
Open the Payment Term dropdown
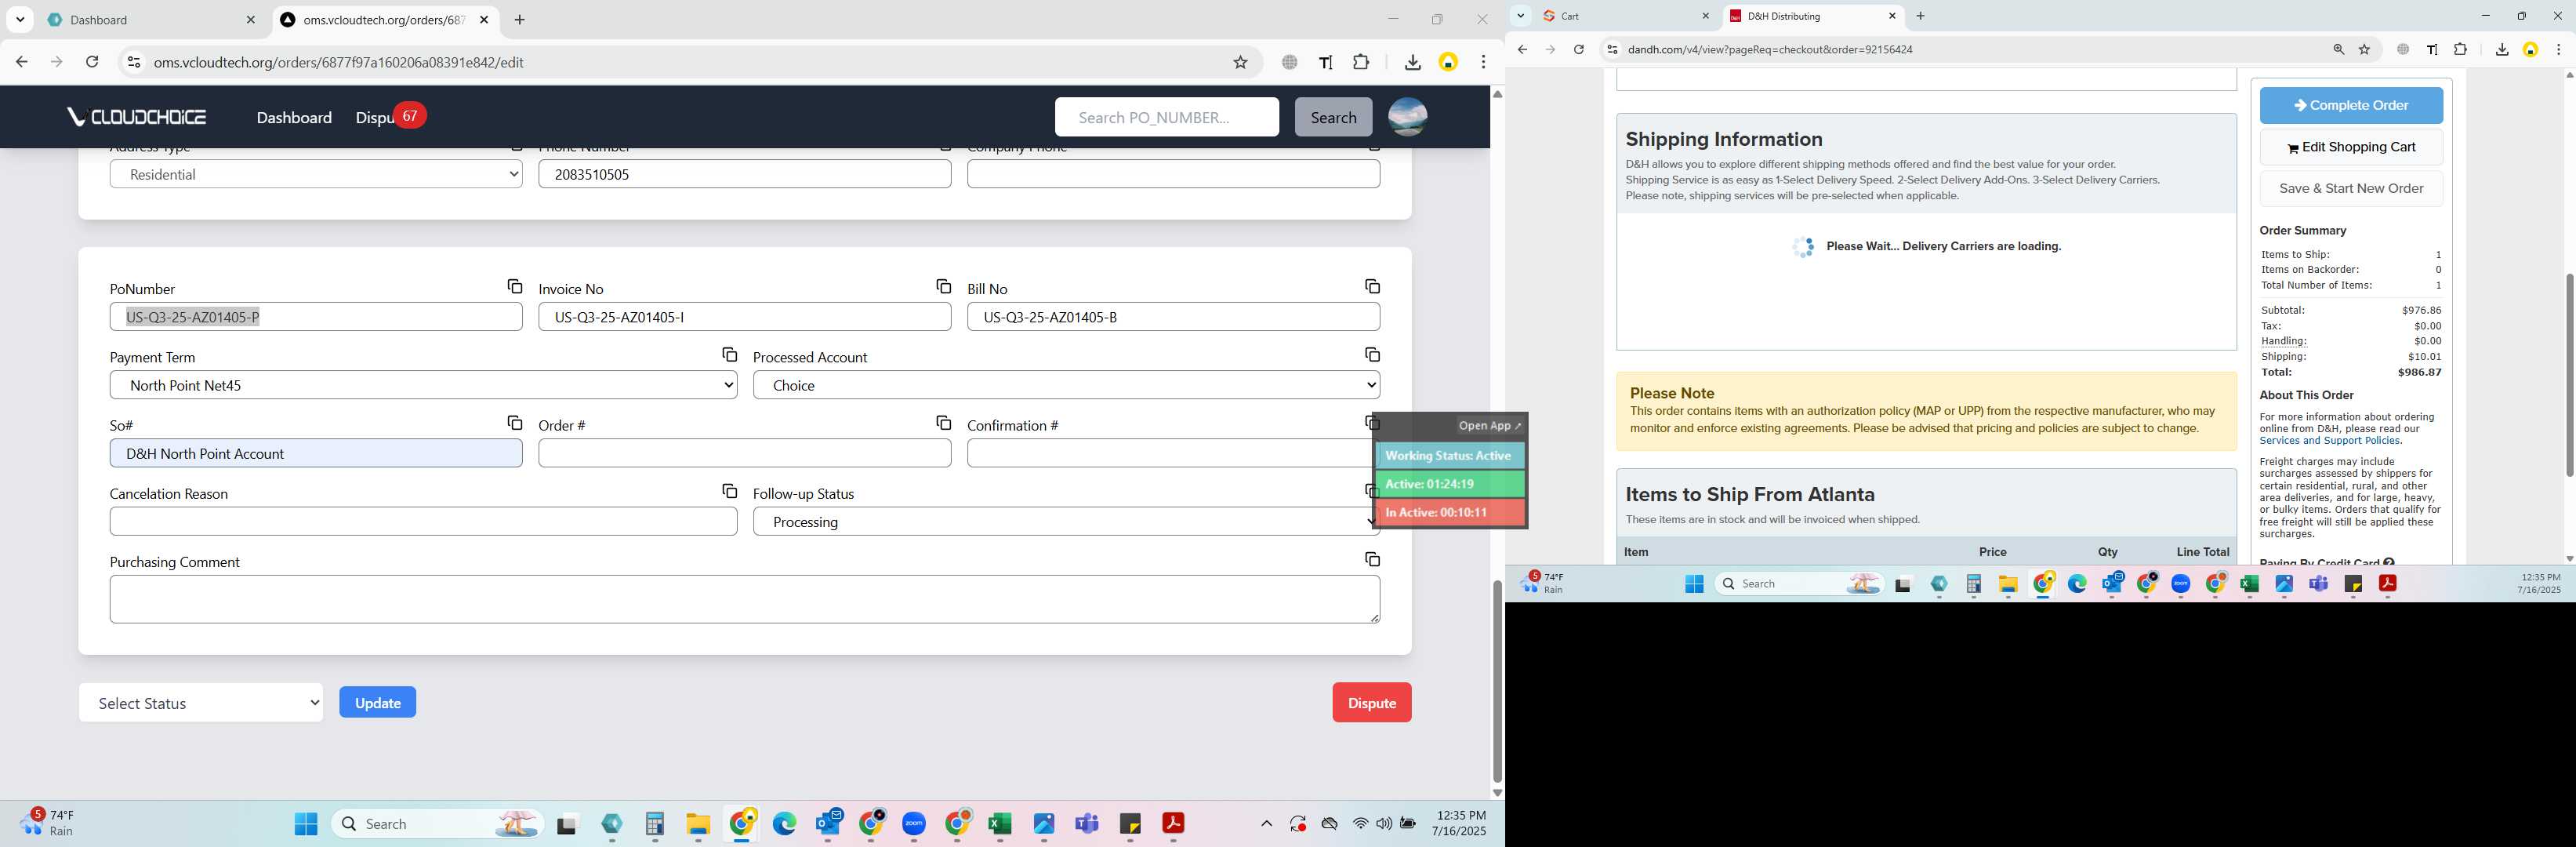tap(423, 385)
